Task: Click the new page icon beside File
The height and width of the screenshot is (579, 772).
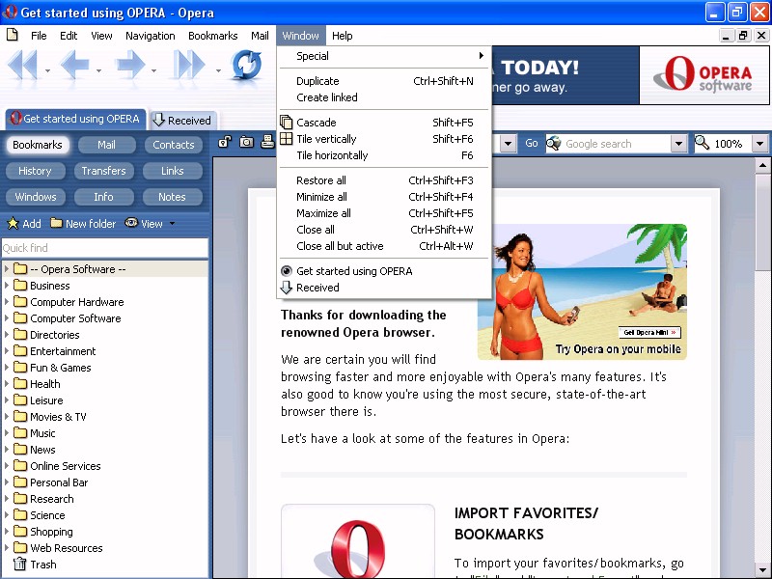Action: pyautogui.click(x=12, y=35)
